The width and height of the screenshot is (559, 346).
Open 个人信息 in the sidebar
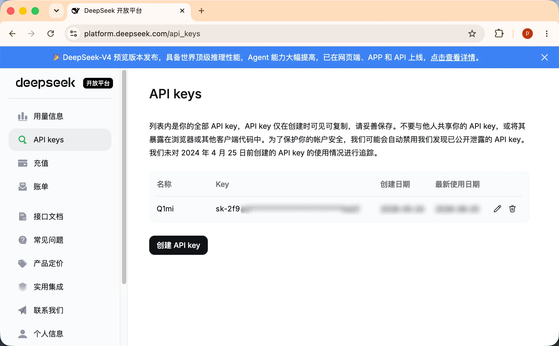[x=60, y=334]
